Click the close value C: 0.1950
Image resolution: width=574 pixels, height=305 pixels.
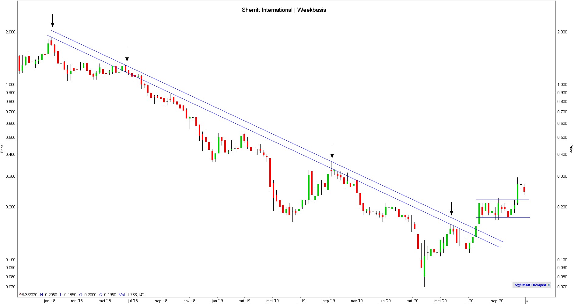(x=107, y=295)
